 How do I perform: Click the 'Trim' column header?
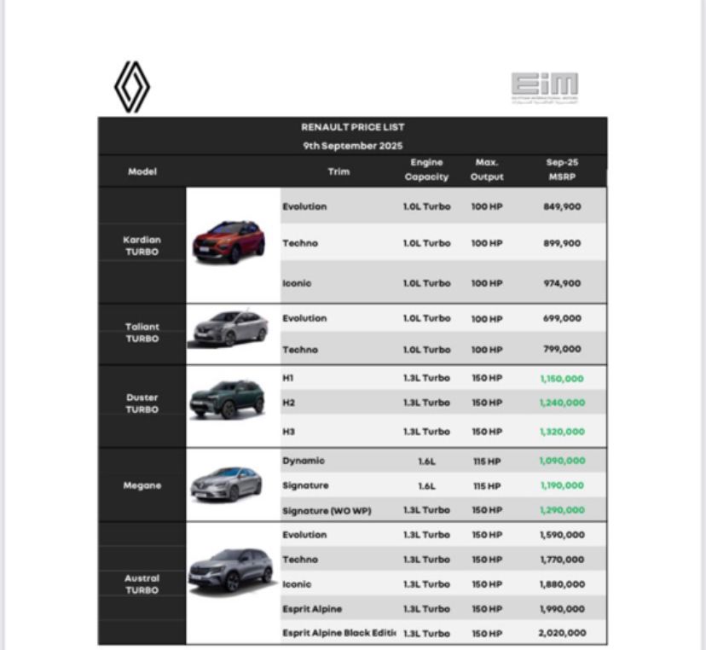click(x=339, y=171)
